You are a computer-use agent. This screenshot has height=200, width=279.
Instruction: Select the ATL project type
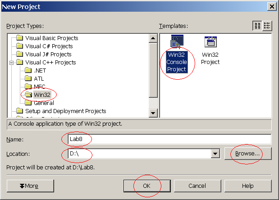[x=39, y=78]
